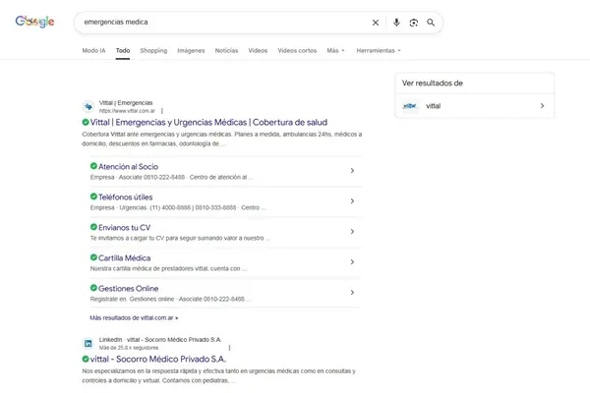Viewport: 590px width, 393px height.
Task: Click chevron next to vittal in side panel
Action: tap(542, 106)
